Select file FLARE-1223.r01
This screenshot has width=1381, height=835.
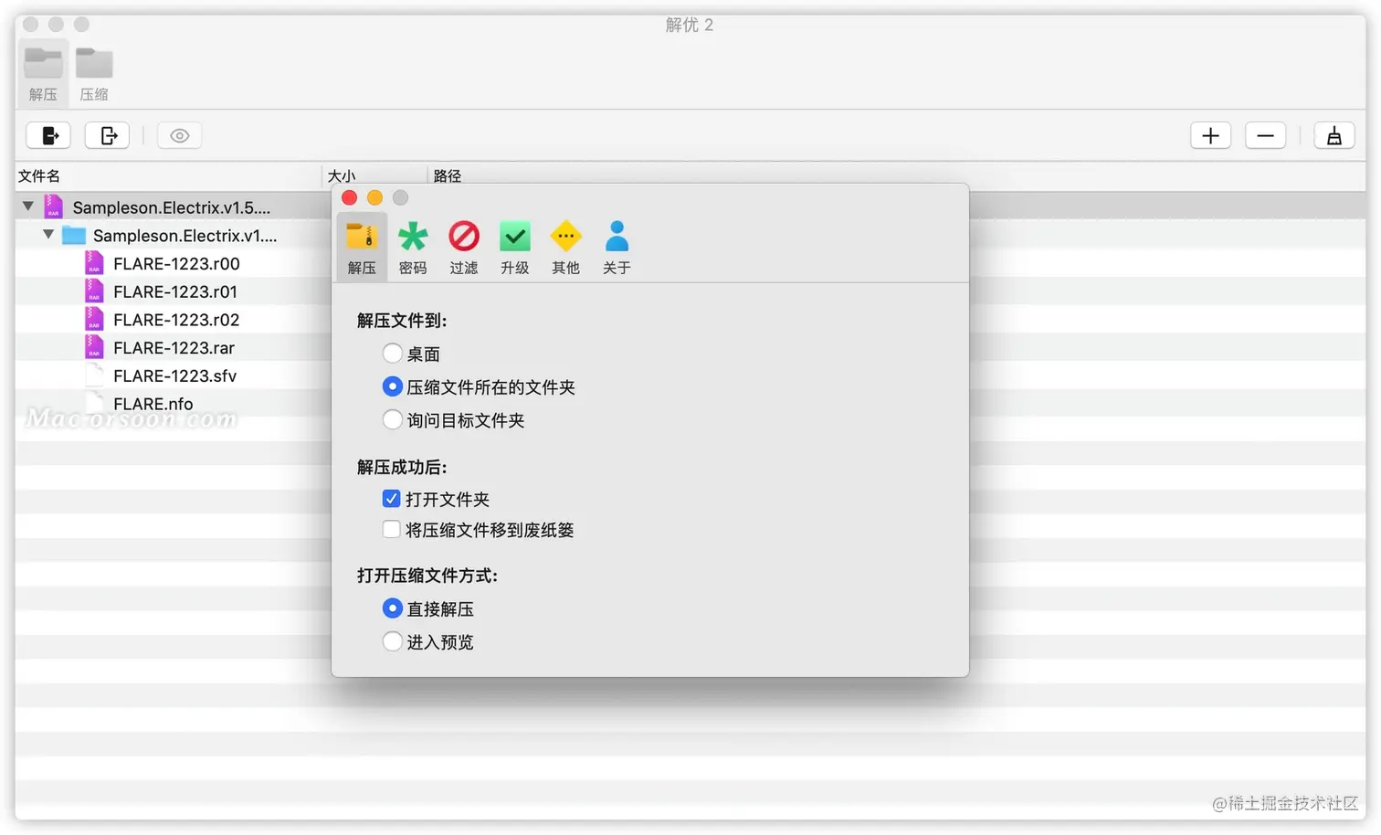pos(175,291)
